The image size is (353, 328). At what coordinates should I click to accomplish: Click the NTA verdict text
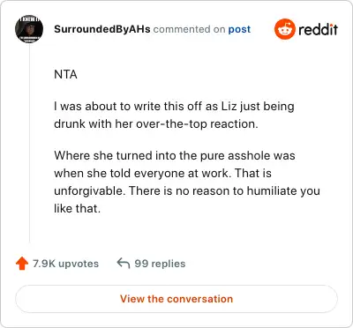pyautogui.click(x=65, y=75)
